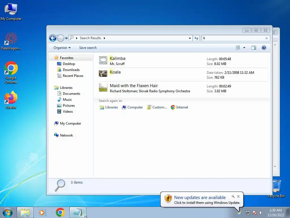Viewport: 290px width, 218px height.
Task: Click artist text Mr. Scruff
Action: click(x=117, y=64)
